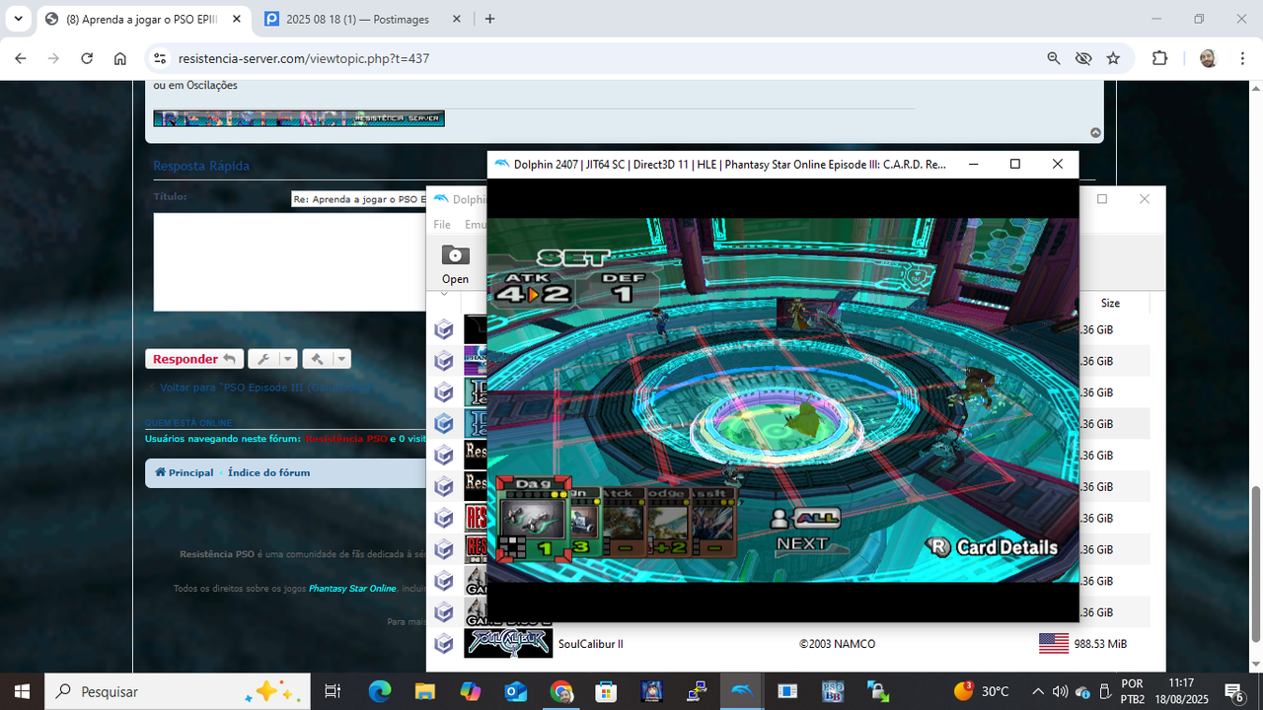The height and width of the screenshot is (710, 1263).
Task: Close the Postimages tab
Action: 455,19
